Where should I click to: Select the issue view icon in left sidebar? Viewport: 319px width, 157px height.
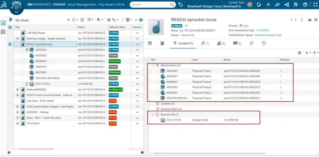3,23
